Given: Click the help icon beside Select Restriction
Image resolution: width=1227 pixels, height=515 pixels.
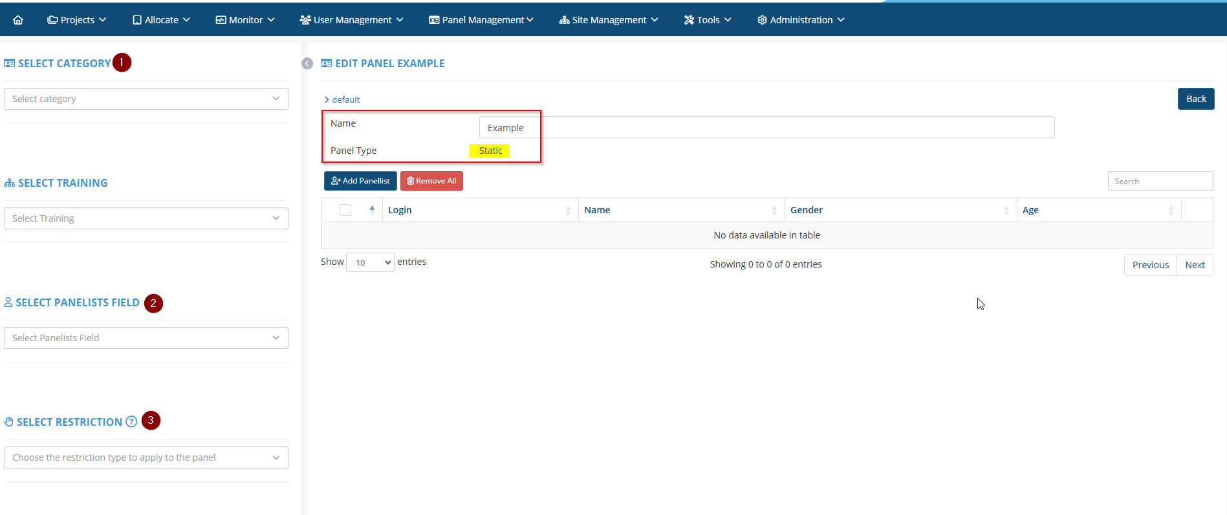Looking at the screenshot, I should point(131,421).
